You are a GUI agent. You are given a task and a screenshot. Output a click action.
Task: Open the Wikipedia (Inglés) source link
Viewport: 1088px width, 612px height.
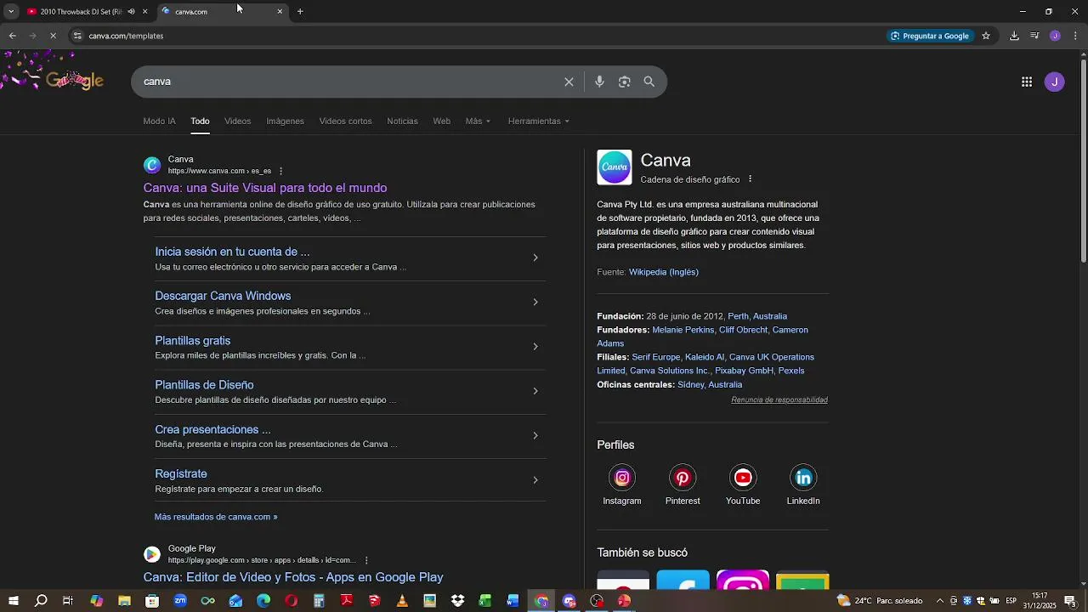[663, 272]
